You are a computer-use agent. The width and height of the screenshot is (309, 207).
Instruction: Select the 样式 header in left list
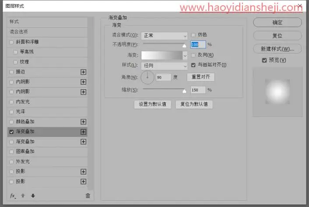pyautogui.click(x=47, y=22)
